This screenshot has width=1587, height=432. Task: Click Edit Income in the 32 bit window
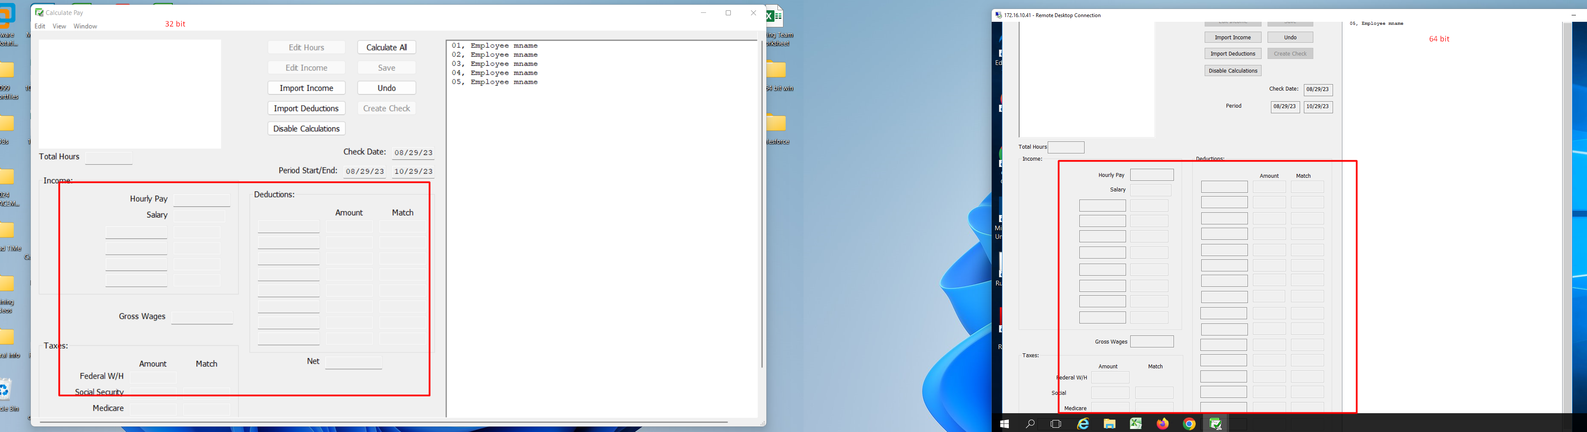click(x=307, y=68)
